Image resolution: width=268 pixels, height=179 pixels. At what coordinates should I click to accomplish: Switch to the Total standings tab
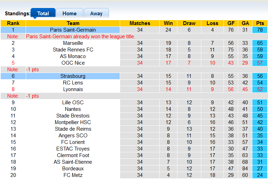coord(43,14)
